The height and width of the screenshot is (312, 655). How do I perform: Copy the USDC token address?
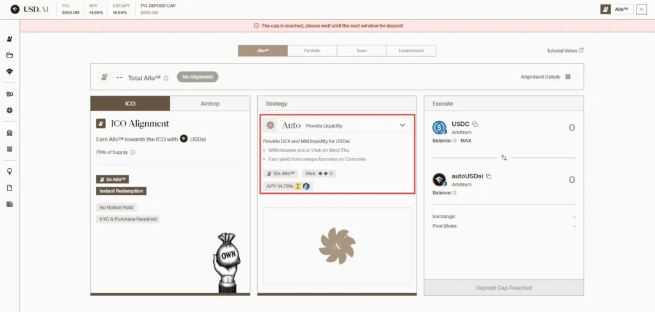[x=475, y=124]
